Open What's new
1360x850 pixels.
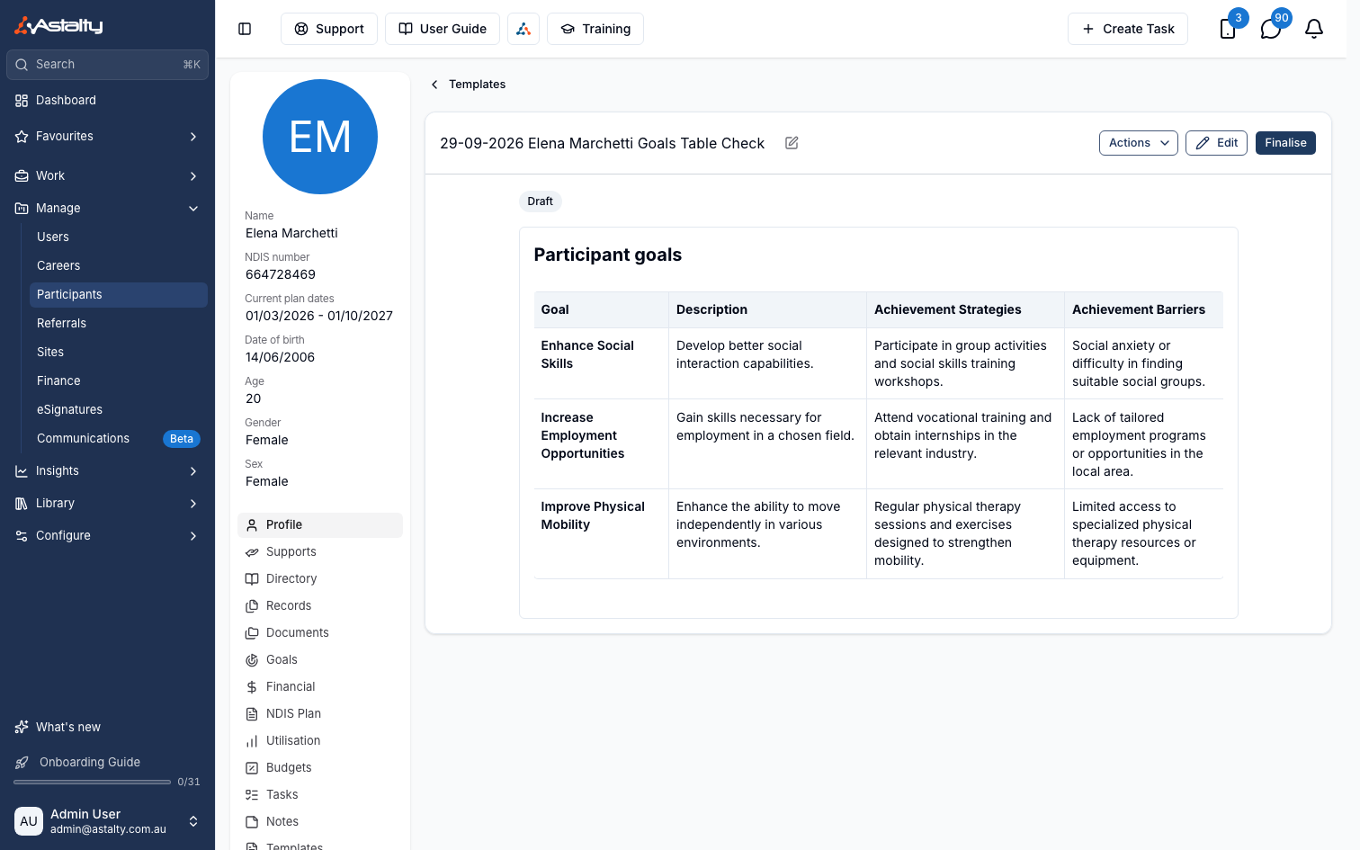(107, 728)
